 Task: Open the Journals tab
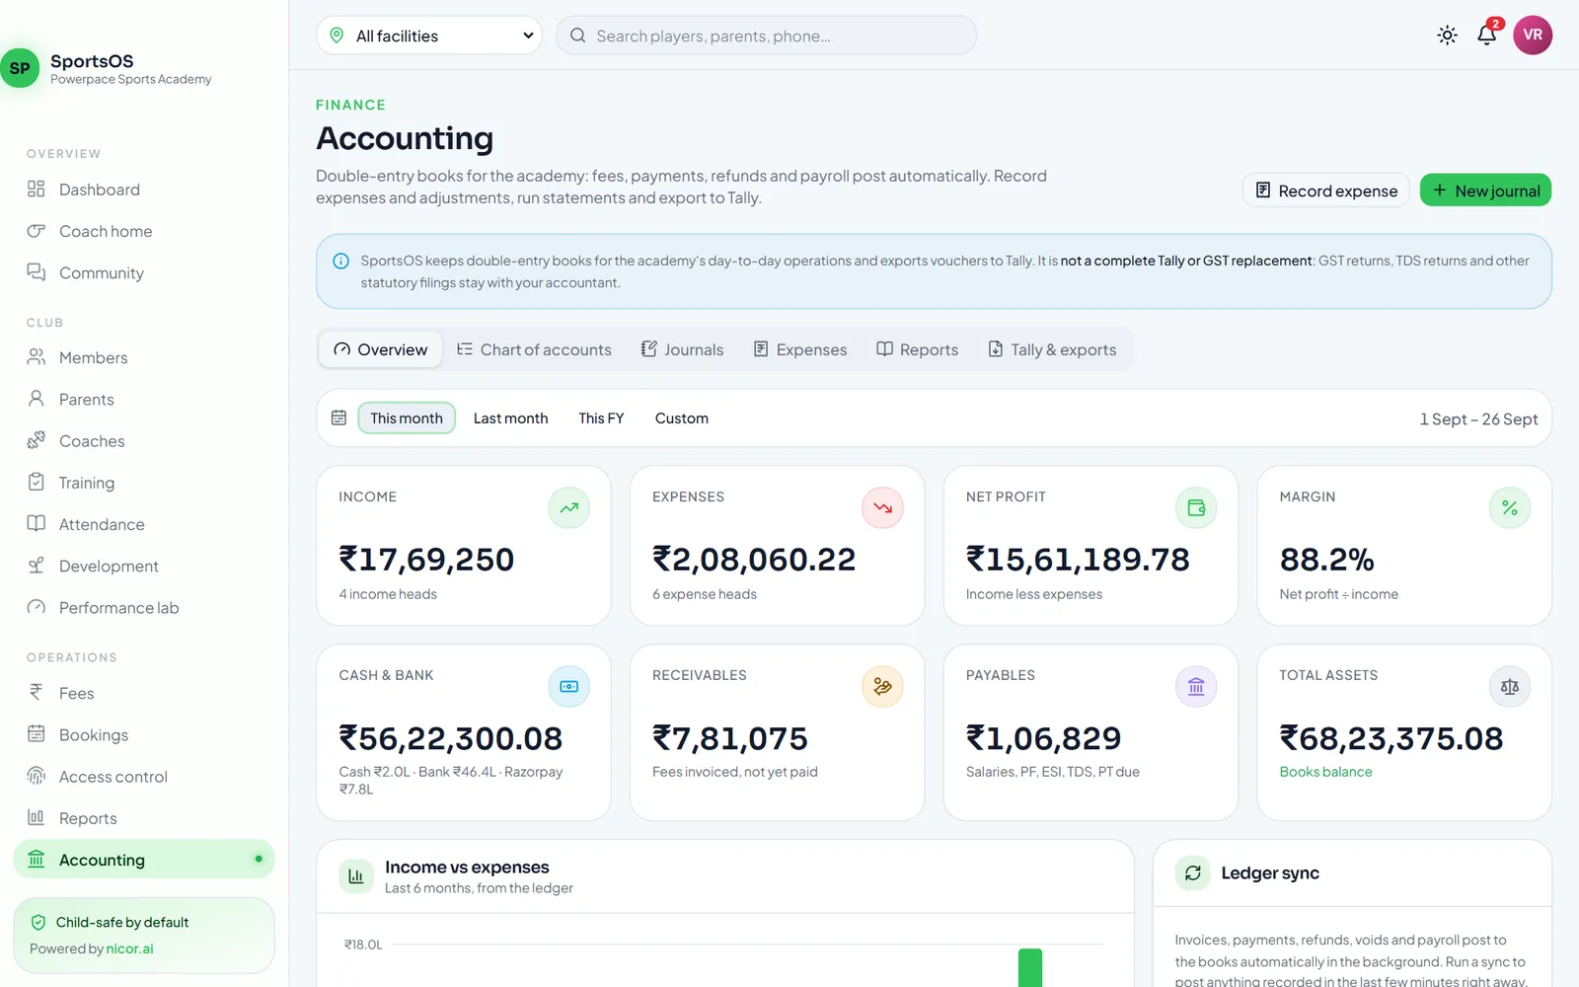coord(682,350)
